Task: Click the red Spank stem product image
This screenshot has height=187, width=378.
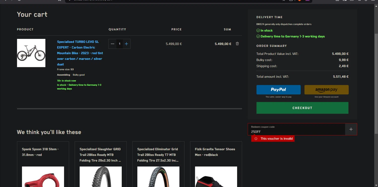Action: pyautogui.click(x=43, y=177)
